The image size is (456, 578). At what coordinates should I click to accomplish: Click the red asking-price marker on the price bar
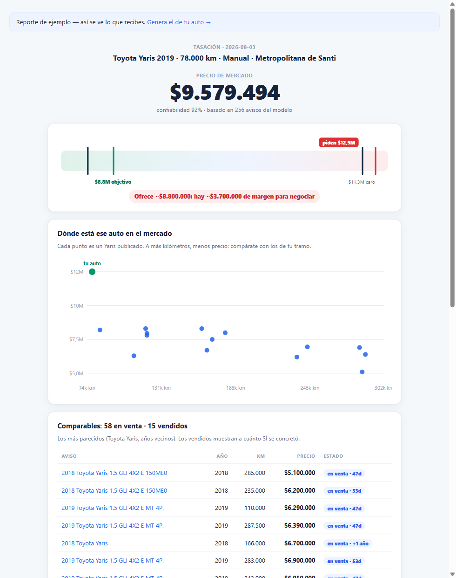tap(376, 161)
